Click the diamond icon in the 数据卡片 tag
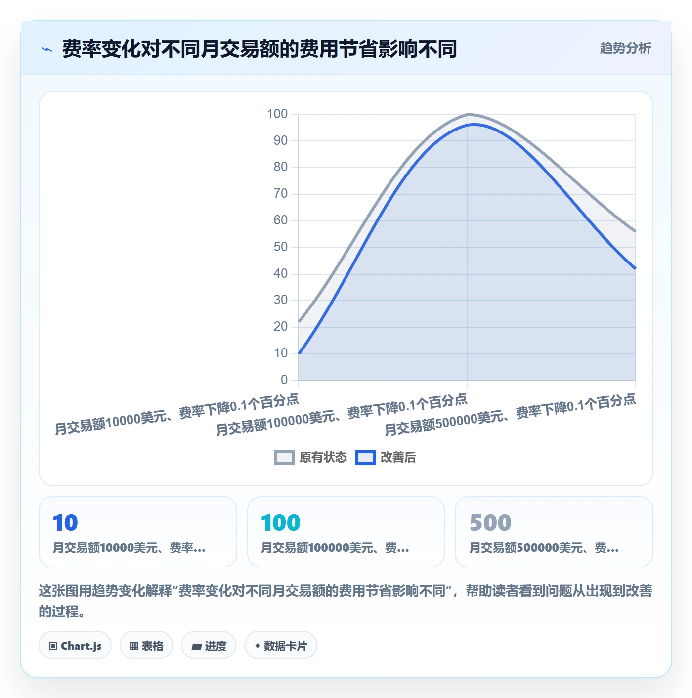Image resolution: width=692 pixels, height=698 pixels. click(x=258, y=646)
